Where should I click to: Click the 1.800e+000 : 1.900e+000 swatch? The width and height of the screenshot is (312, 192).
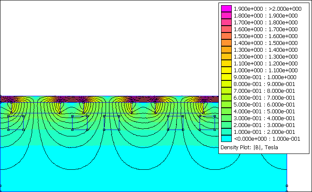click(x=226, y=15)
